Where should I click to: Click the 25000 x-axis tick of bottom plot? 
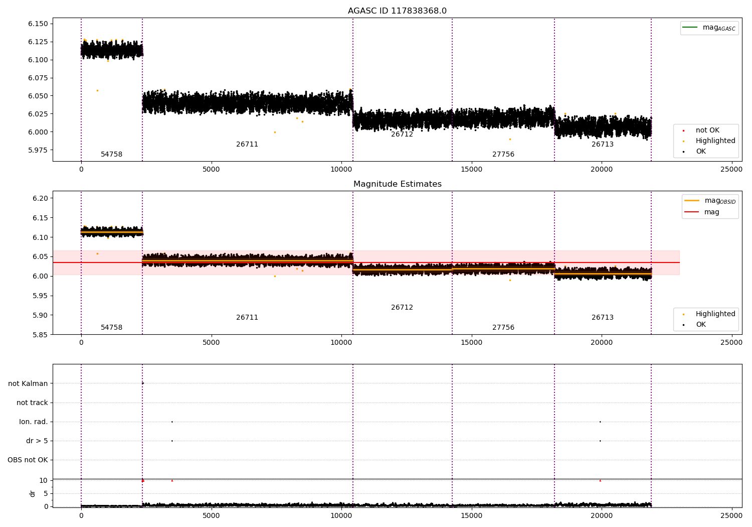731,515
